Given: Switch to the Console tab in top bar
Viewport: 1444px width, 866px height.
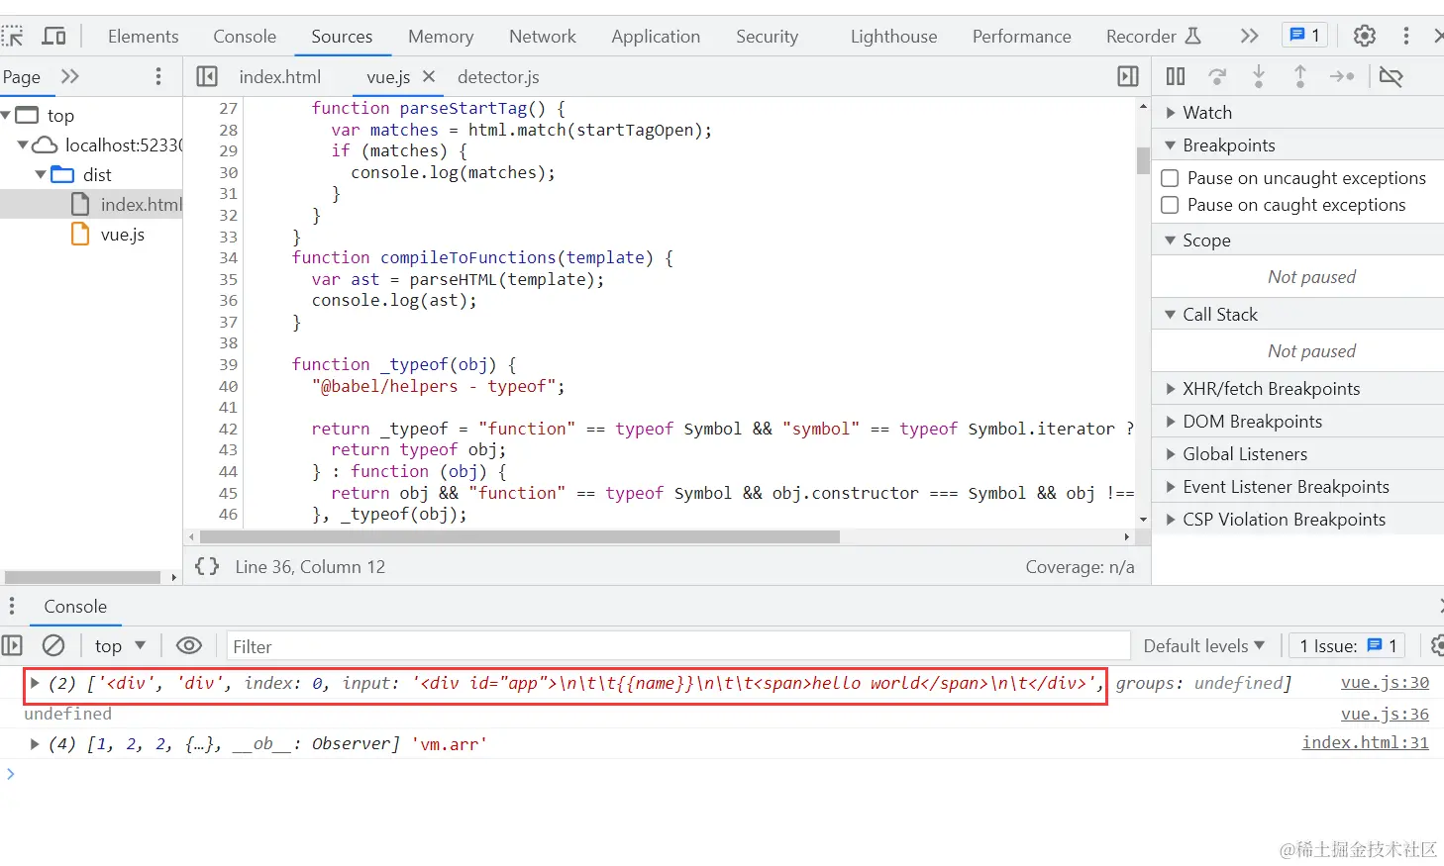Looking at the screenshot, I should [245, 36].
